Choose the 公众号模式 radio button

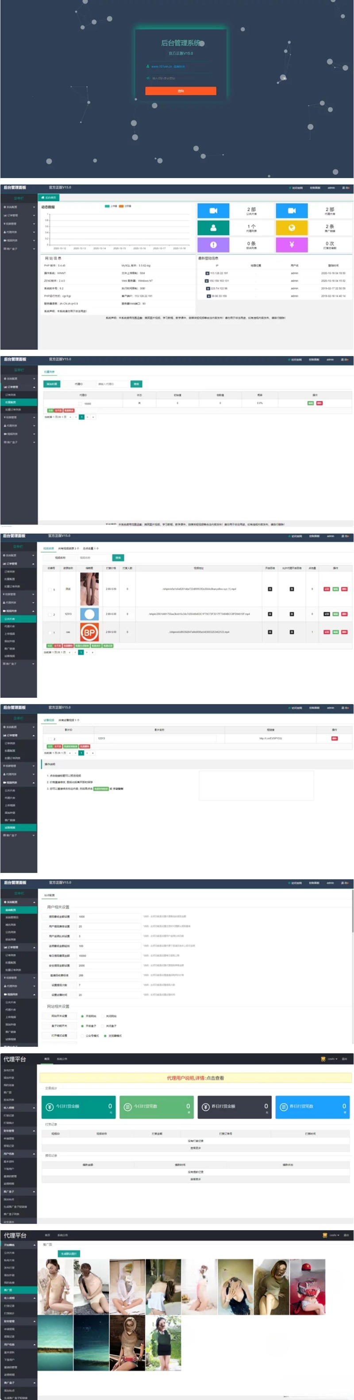click(83, 1035)
